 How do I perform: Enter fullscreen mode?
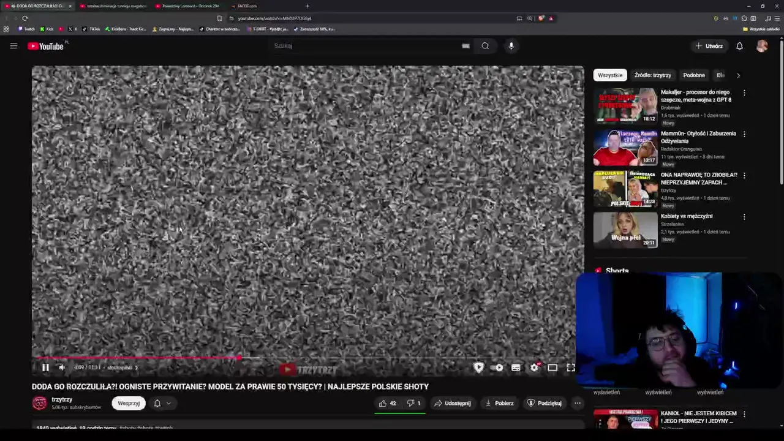571,367
